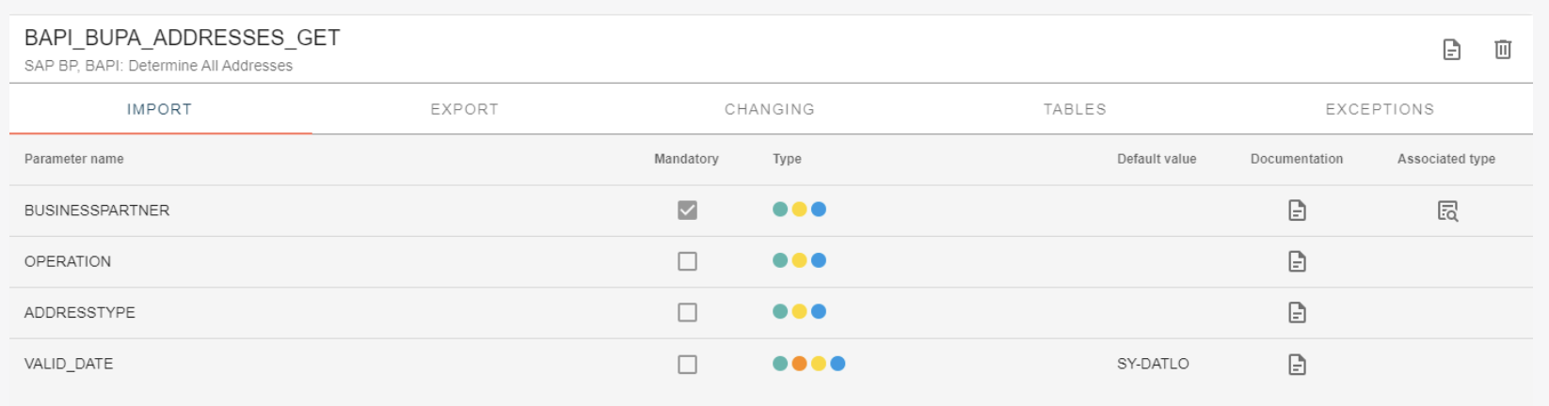This screenshot has width=1549, height=406.
Task: Open documentation for BUSINESSPARTNER parameter
Action: click(1297, 211)
